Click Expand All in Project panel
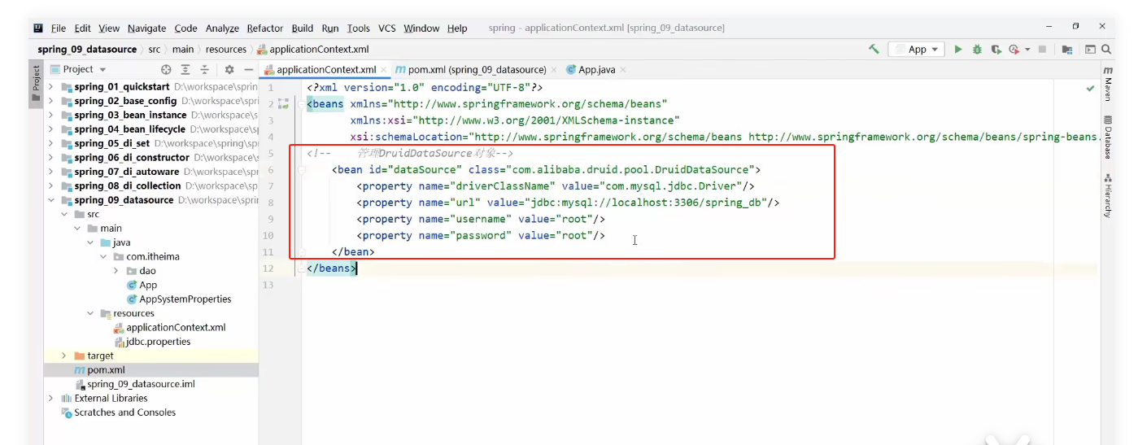The height and width of the screenshot is (445, 1138). click(x=185, y=70)
